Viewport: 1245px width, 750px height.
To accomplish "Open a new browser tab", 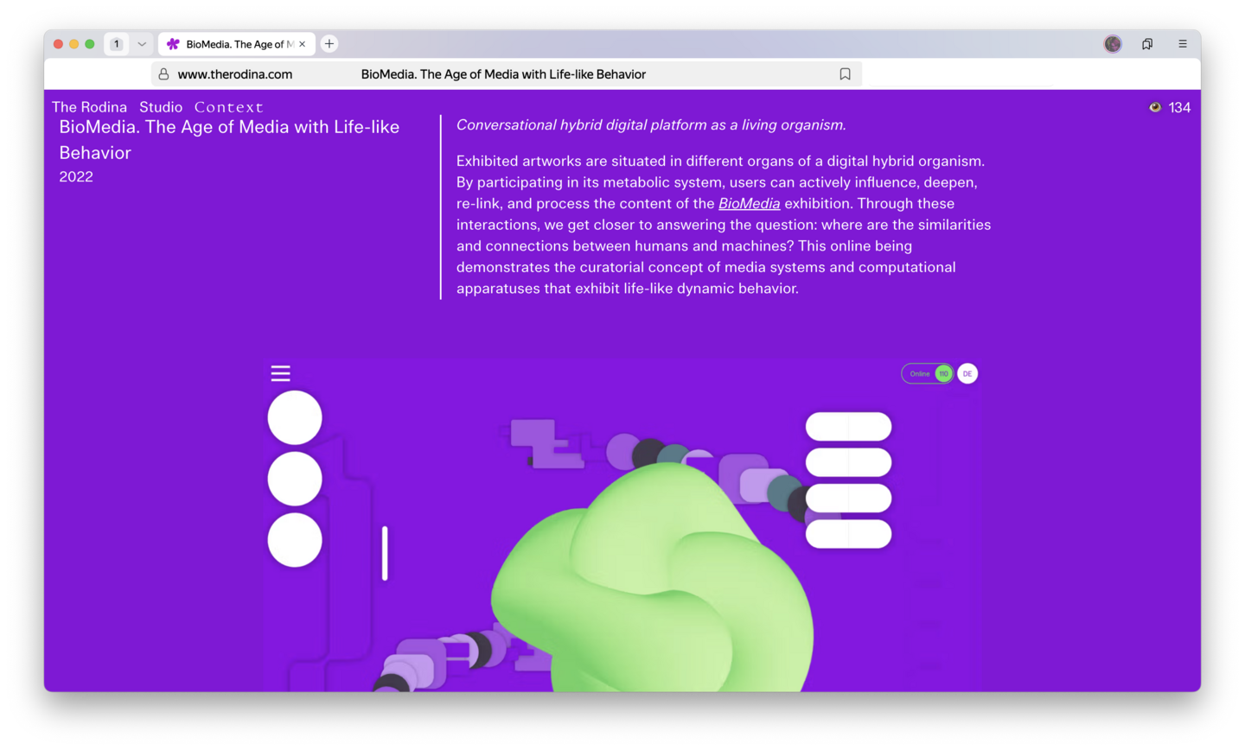I will click(x=329, y=44).
